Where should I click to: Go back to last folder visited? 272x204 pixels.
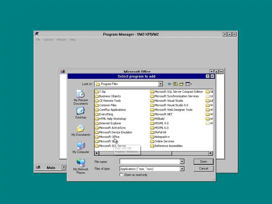pos(169,84)
